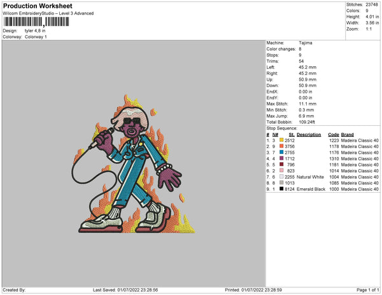Click the orange 3756 thread color swatch
Screen dimensions: 382x295
pyautogui.click(x=281, y=146)
